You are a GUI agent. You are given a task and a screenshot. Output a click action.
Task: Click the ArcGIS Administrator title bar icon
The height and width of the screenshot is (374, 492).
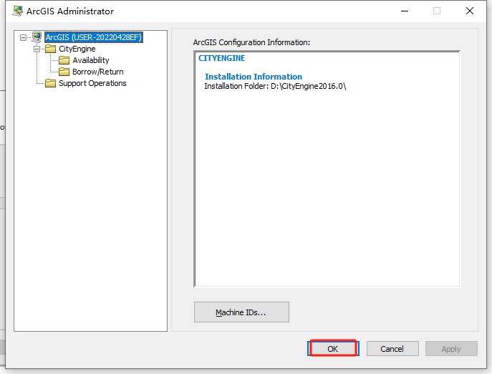click(x=18, y=11)
